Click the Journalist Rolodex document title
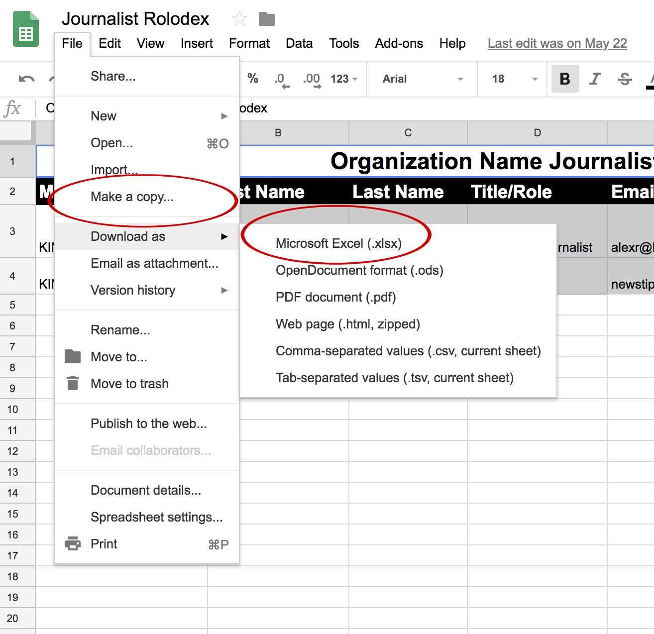 coord(135,19)
